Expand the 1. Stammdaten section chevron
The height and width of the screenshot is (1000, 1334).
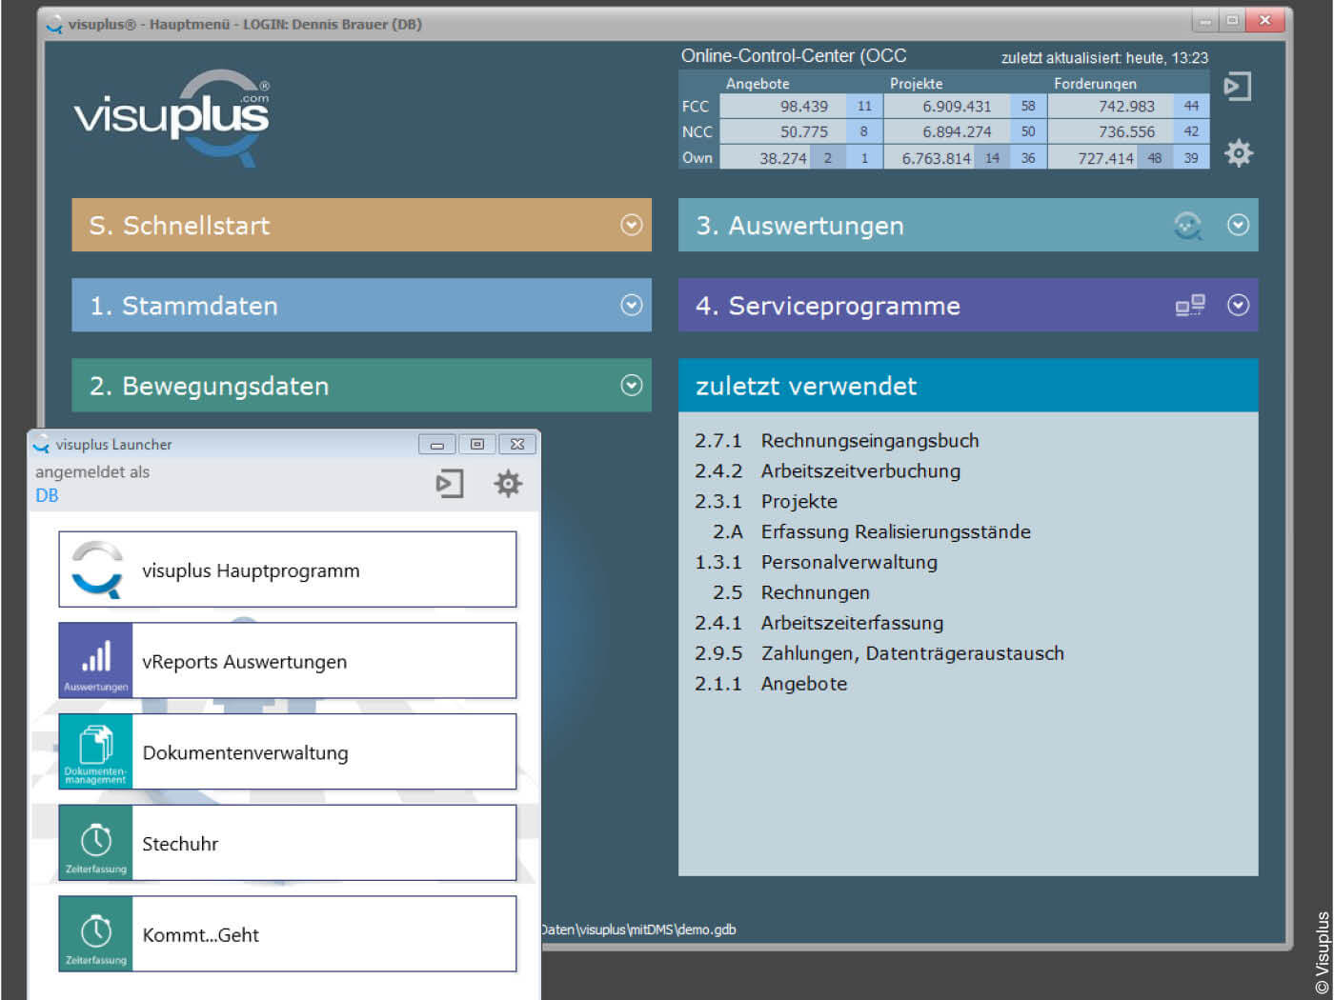pyautogui.click(x=631, y=305)
